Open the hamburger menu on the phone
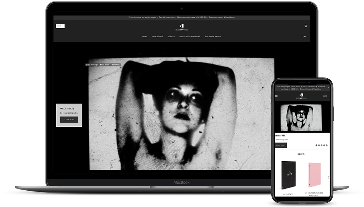This screenshot has height=207, width=364. (276, 96)
